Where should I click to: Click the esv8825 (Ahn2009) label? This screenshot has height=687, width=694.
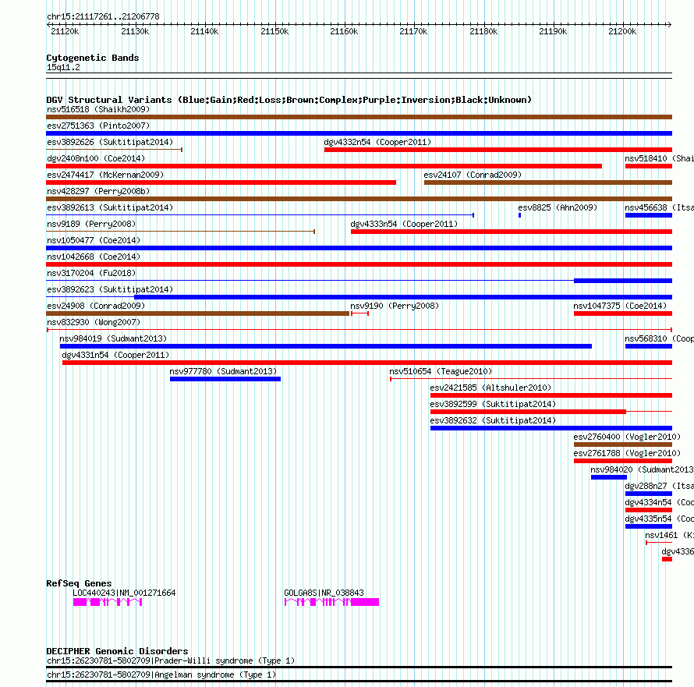click(x=558, y=207)
